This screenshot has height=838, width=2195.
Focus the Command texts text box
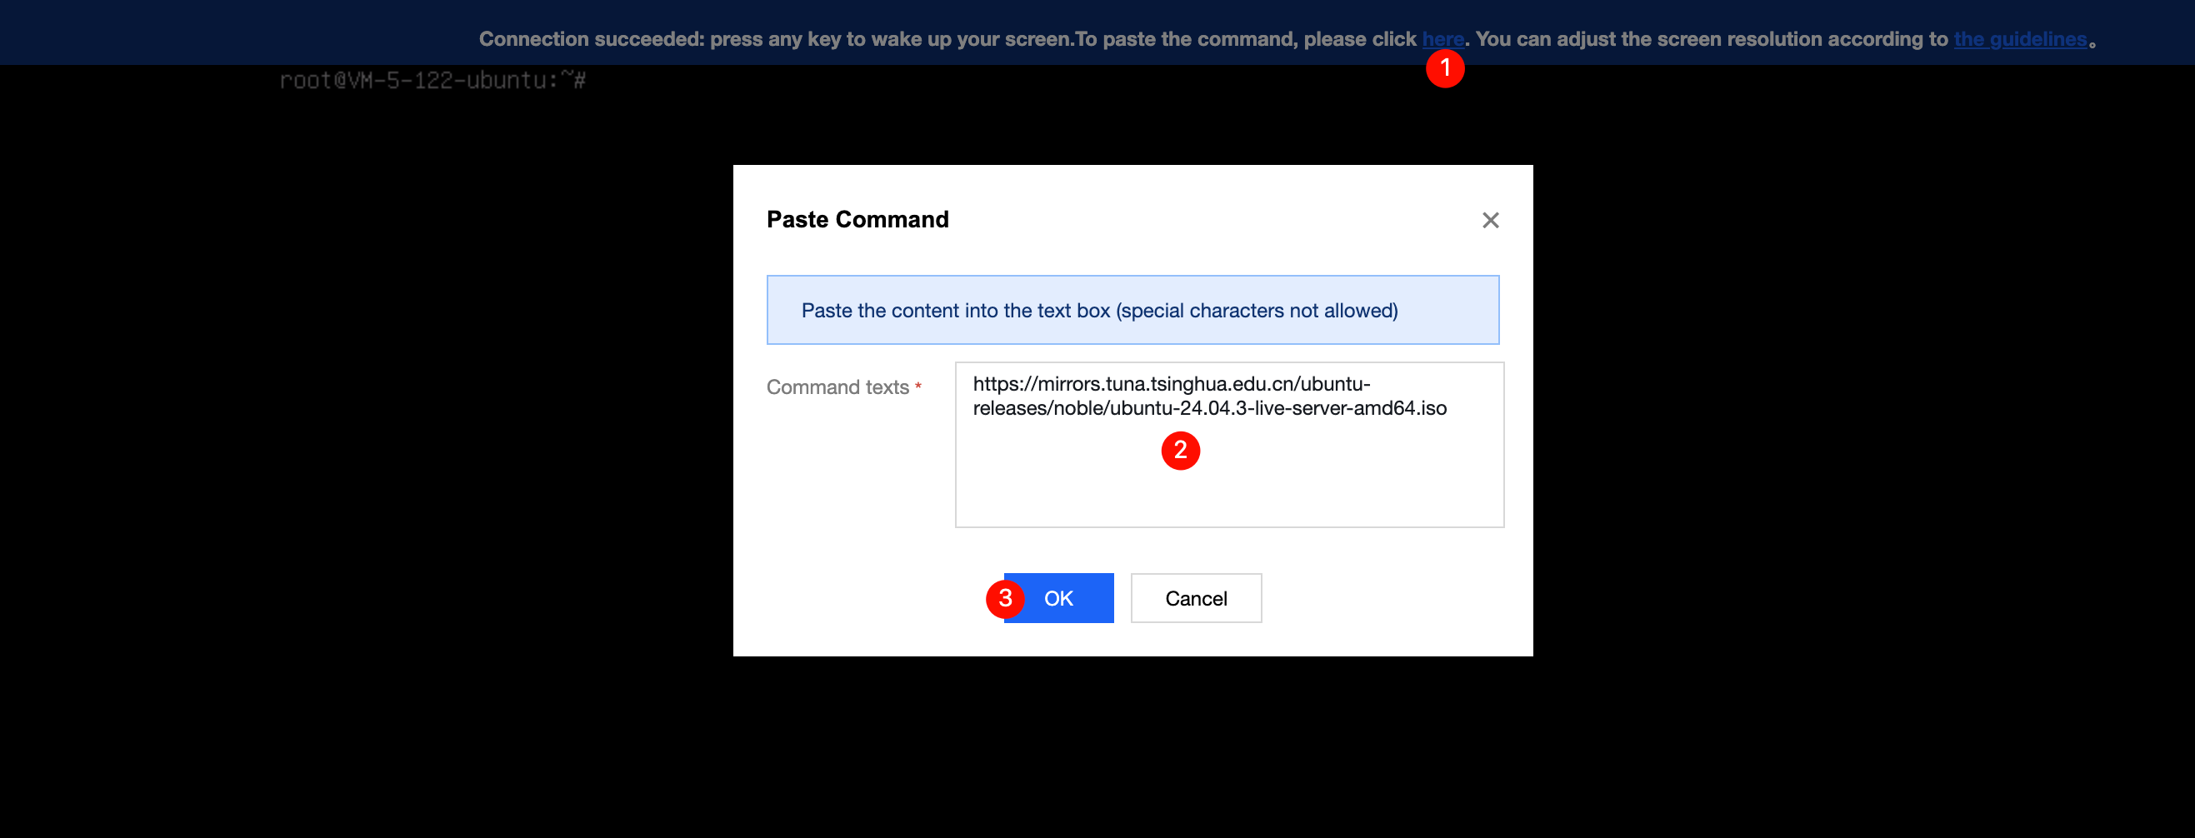(x=1228, y=486)
